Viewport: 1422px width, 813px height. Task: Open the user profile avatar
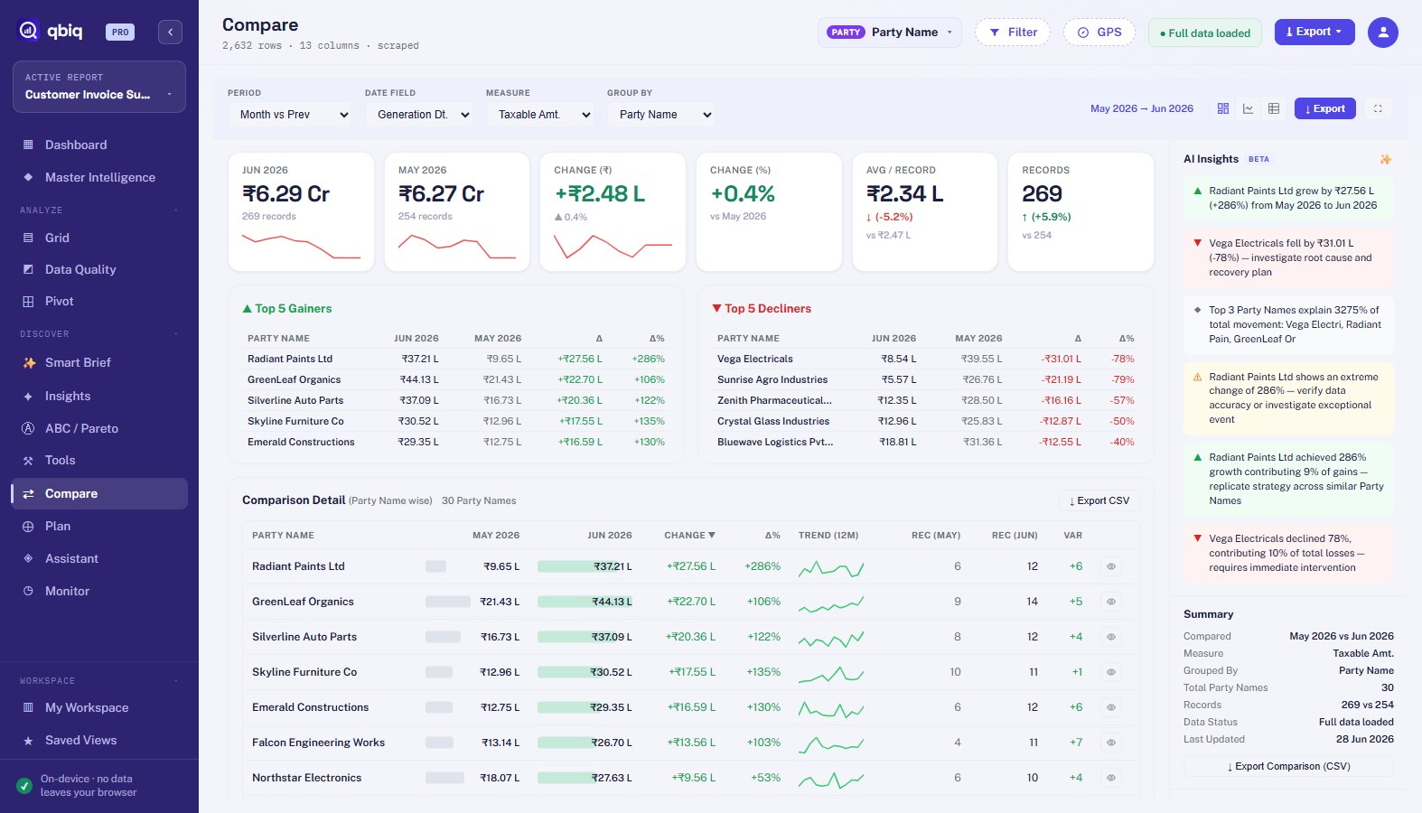click(1383, 33)
